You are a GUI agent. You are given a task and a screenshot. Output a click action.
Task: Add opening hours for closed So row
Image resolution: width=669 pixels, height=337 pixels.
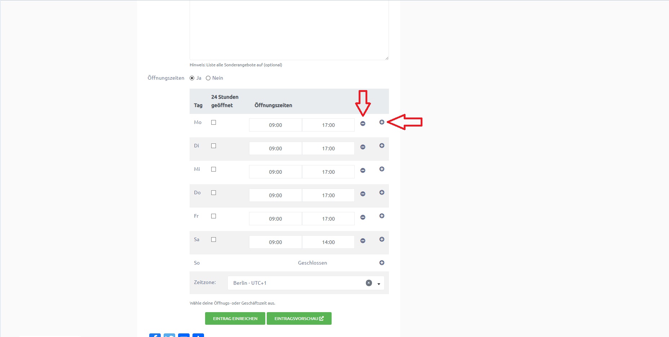[x=382, y=263]
